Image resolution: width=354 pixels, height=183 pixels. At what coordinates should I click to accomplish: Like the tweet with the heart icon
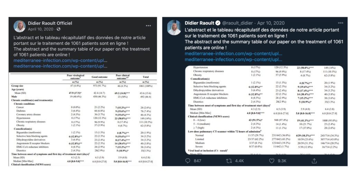pyautogui.click(x=272, y=161)
